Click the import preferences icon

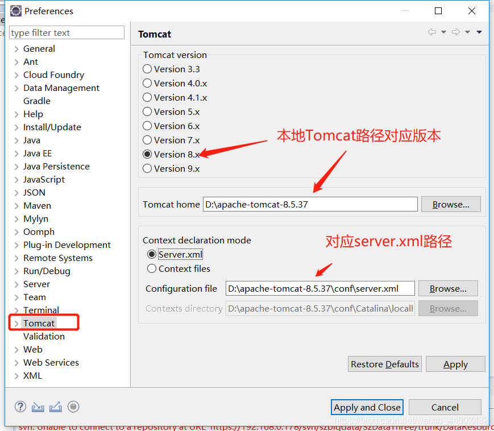click(38, 407)
